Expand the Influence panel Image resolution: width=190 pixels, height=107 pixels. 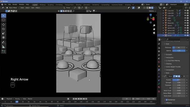pos(169,103)
